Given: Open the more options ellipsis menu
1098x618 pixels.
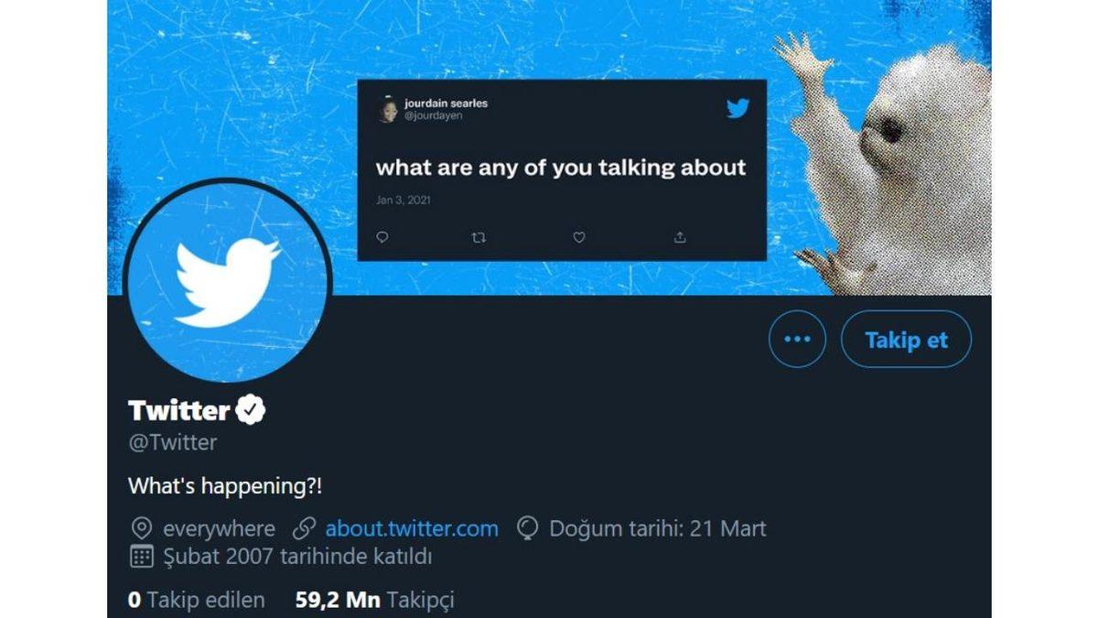Looking at the screenshot, I should (796, 339).
